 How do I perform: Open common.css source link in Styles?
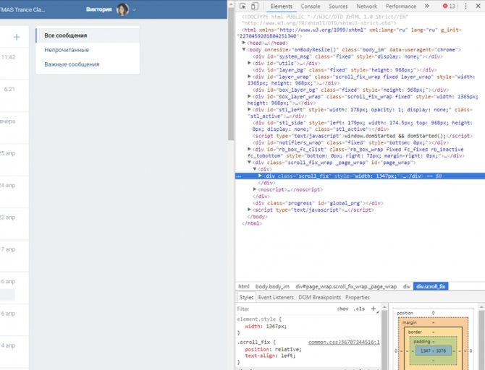pos(344,343)
